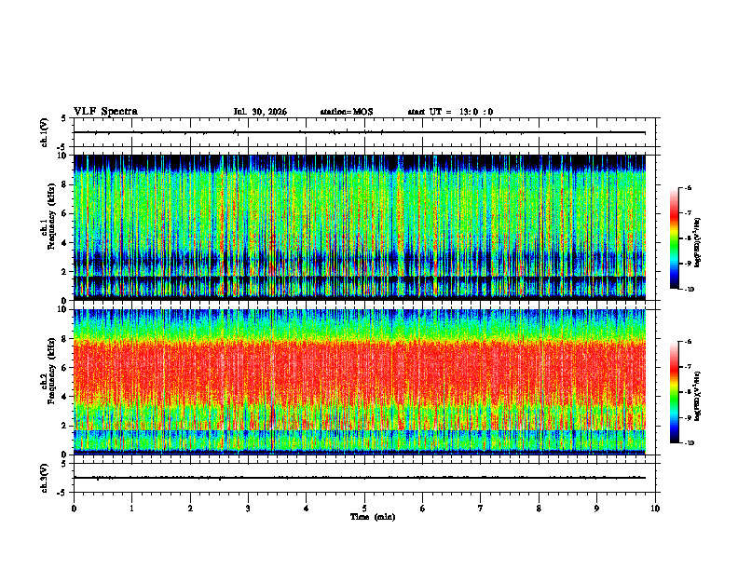The image size is (738, 570).
Task: Click the 4 kHz tick of ch.2 axis
Action: (x=65, y=397)
